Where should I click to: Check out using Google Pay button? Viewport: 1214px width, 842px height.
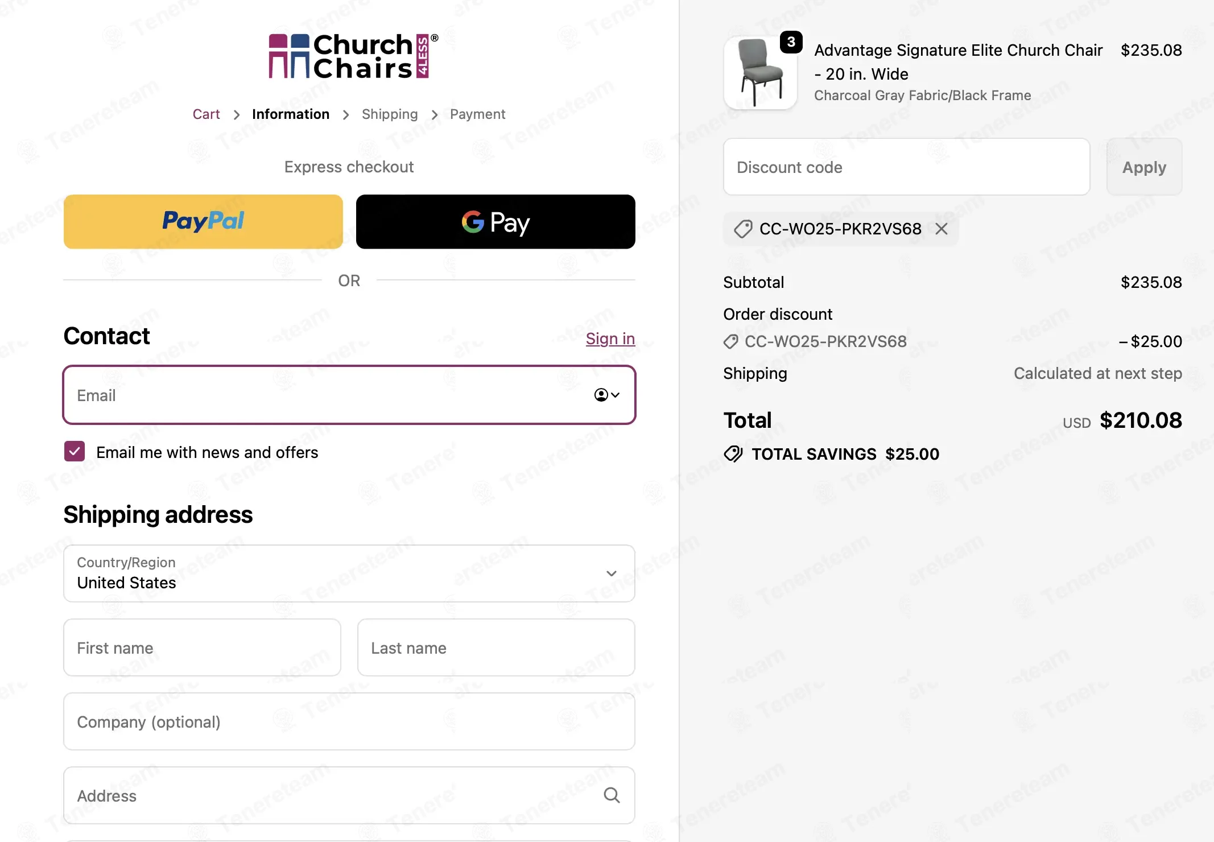click(x=495, y=222)
